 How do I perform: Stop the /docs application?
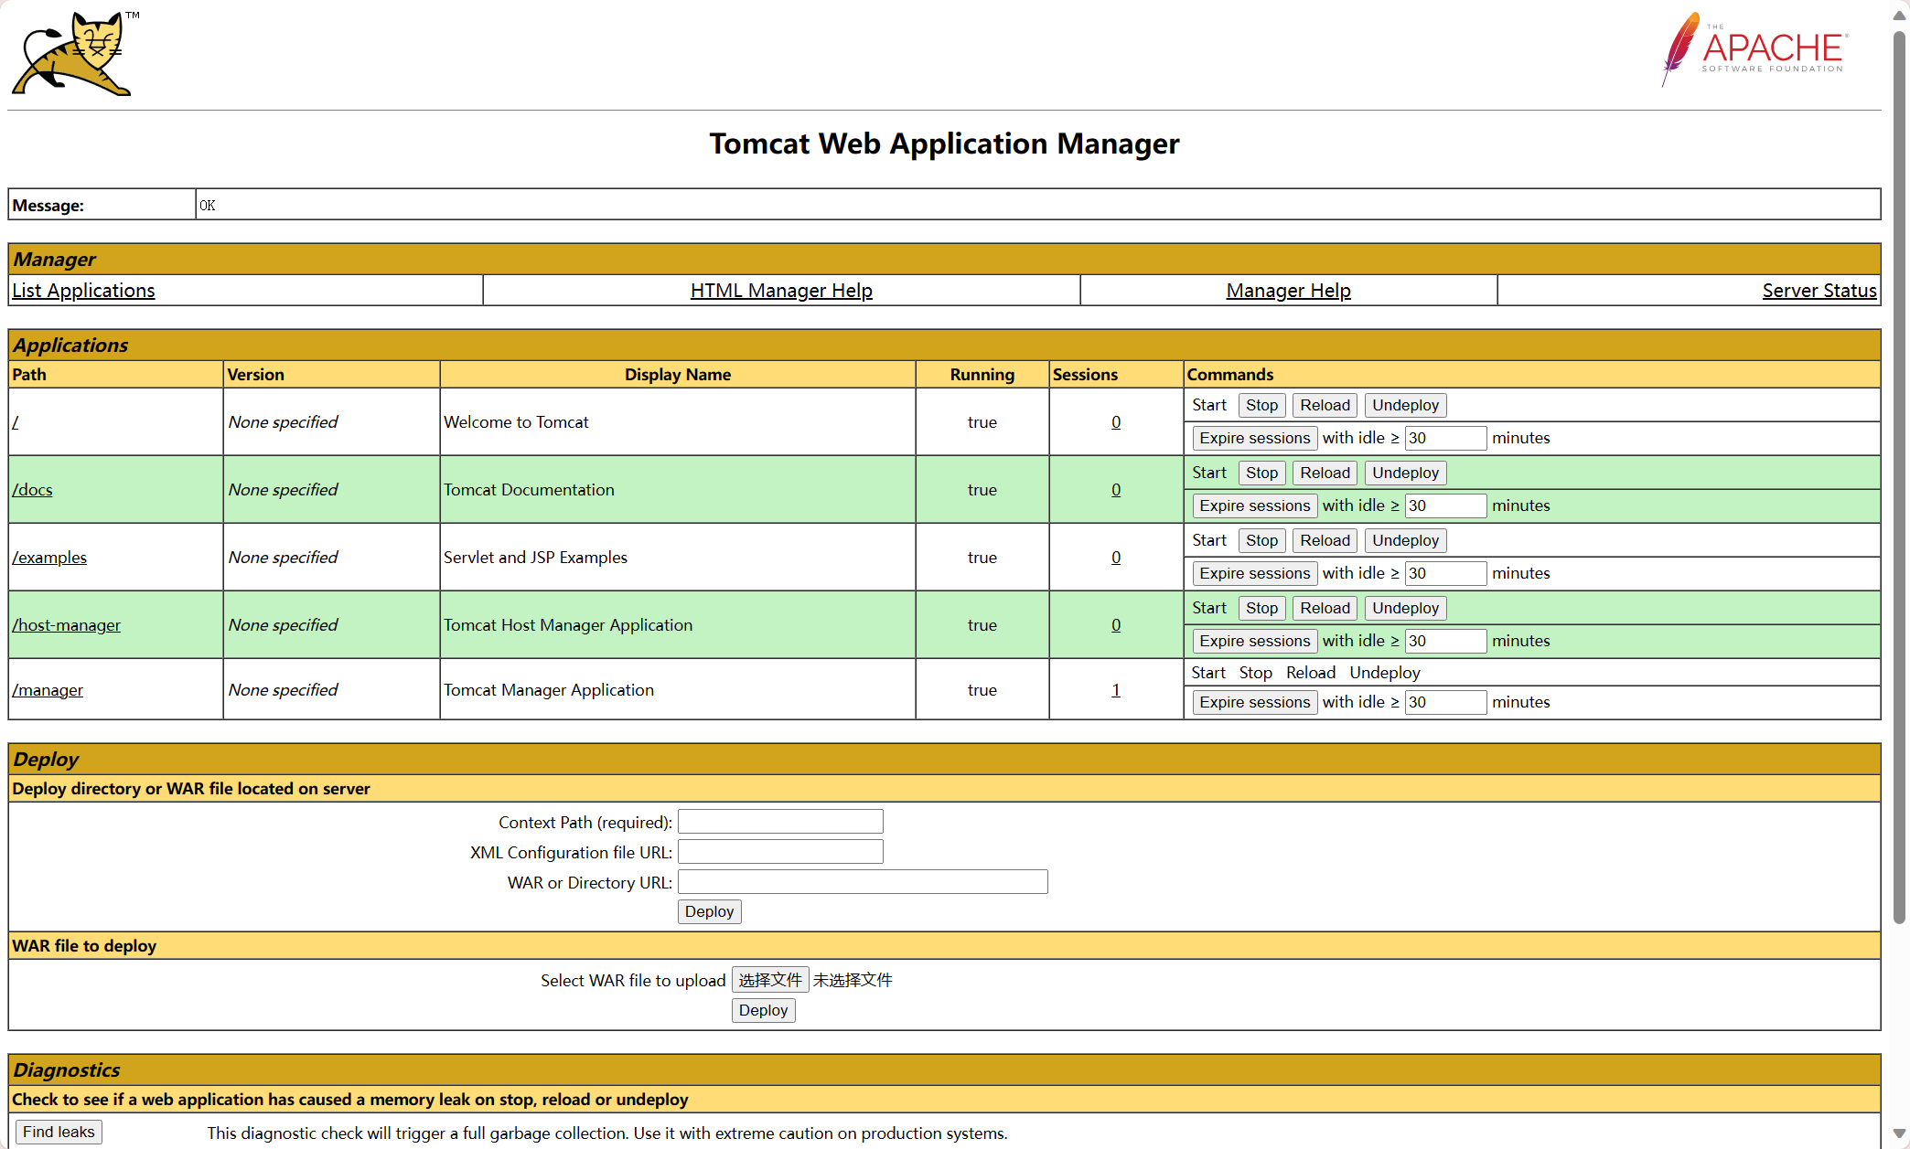click(1261, 473)
